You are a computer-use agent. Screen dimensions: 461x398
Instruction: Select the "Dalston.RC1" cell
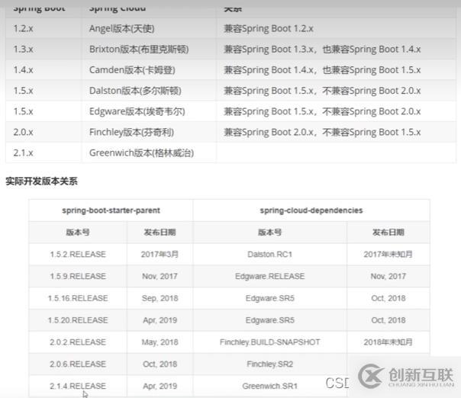click(269, 254)
